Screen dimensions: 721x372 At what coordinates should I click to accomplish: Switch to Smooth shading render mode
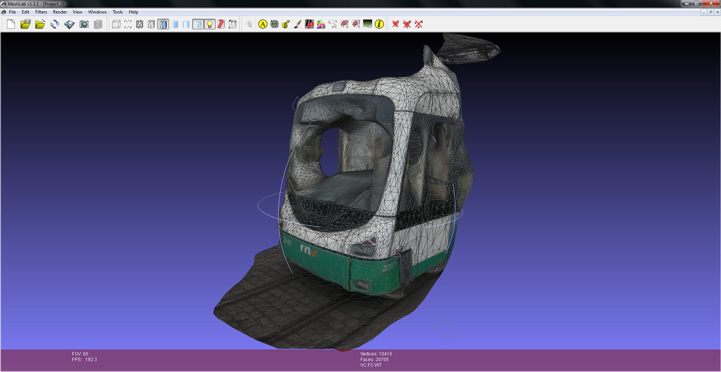186,24
